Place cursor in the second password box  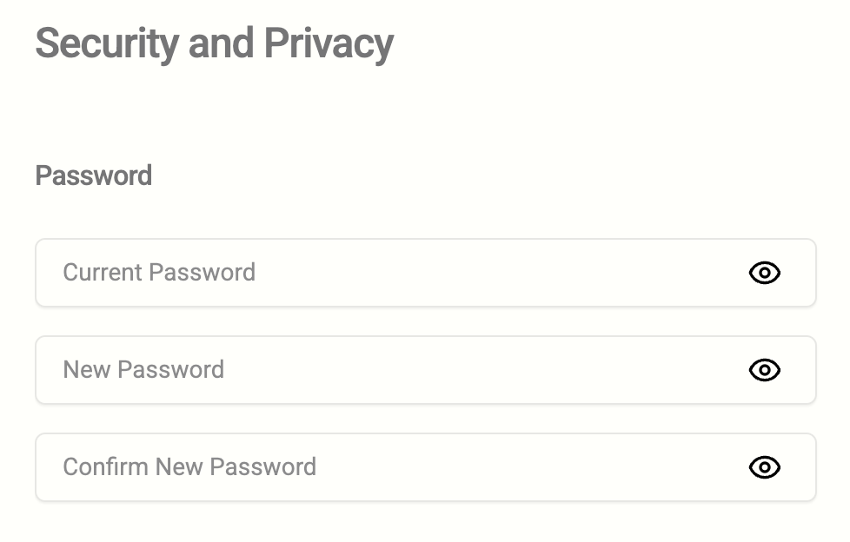pos(391,370)
